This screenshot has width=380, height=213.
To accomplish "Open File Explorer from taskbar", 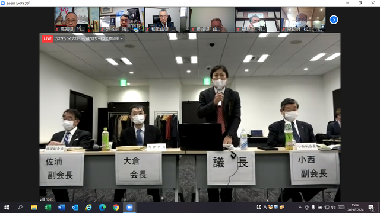I will pos(34,208).
